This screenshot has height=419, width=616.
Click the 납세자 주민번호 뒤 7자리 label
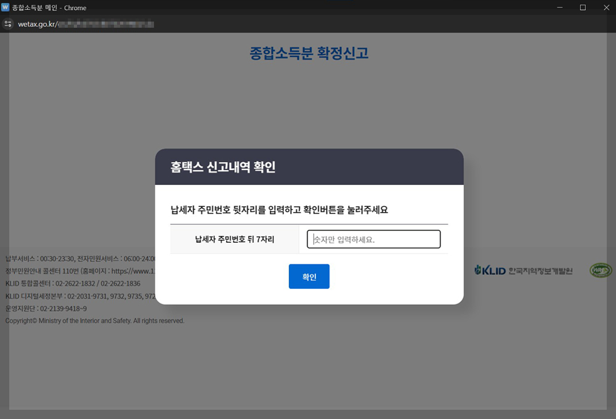pos(234,239)
